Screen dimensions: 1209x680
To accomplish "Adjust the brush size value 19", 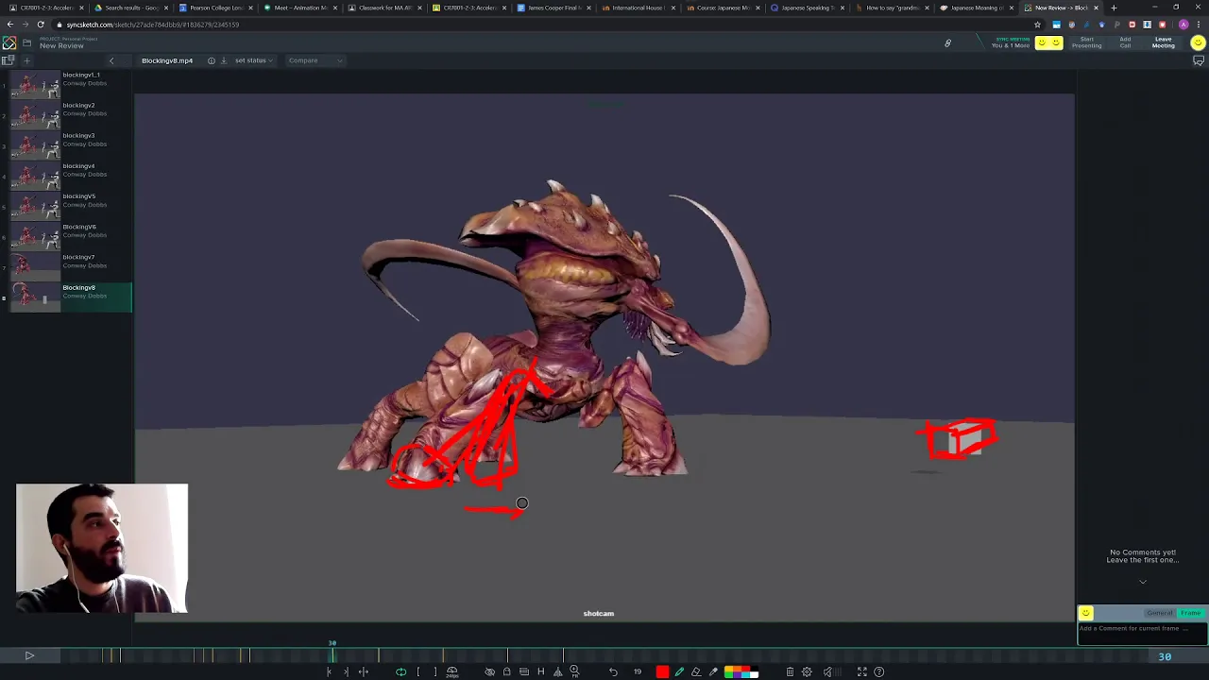I will click(638, 671).
